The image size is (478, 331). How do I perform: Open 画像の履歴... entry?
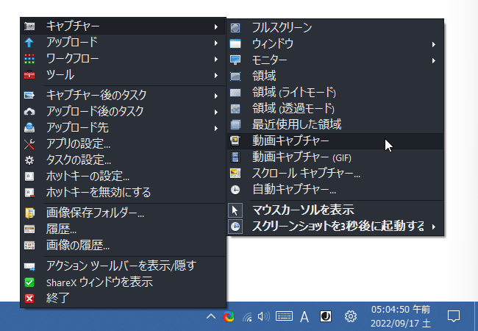(x=123, y=246)
